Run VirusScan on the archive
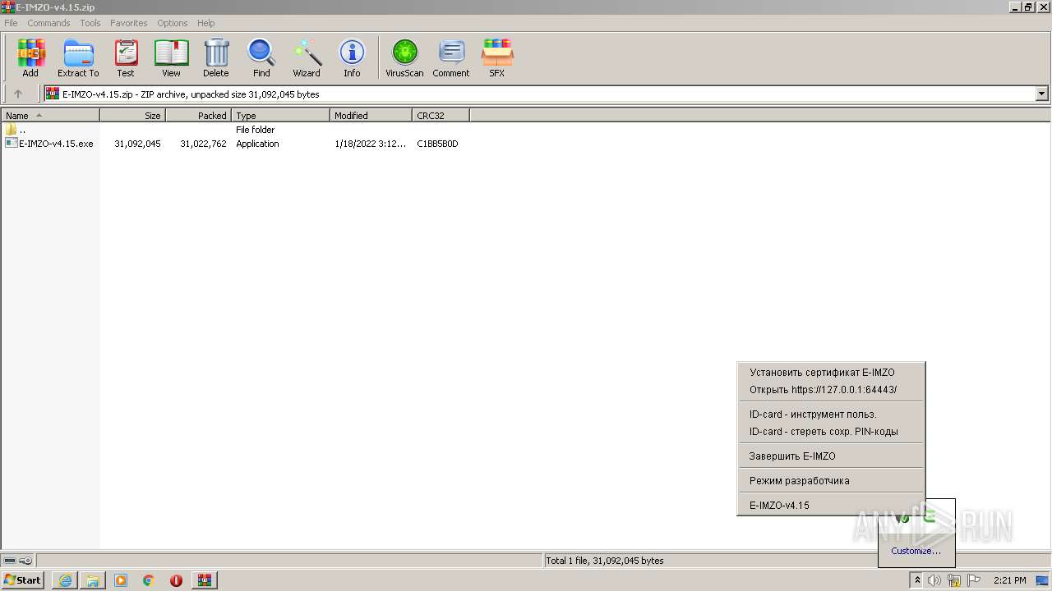 404,57
